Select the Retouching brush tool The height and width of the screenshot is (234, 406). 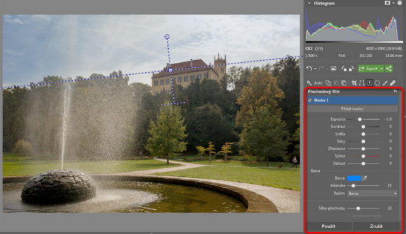pos(393,83)
